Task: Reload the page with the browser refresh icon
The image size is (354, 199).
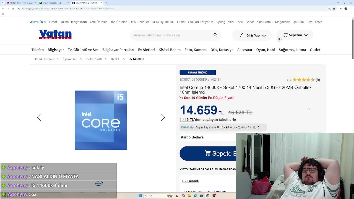Action: tap(13, 9)
